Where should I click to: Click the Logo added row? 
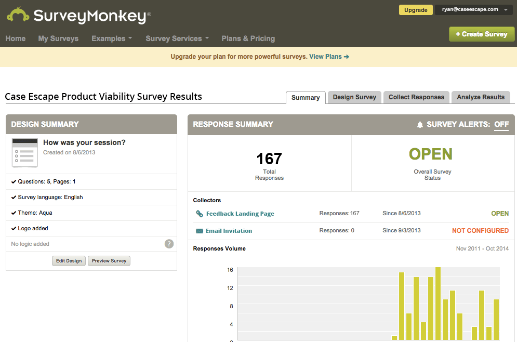[x=91, y=228]
